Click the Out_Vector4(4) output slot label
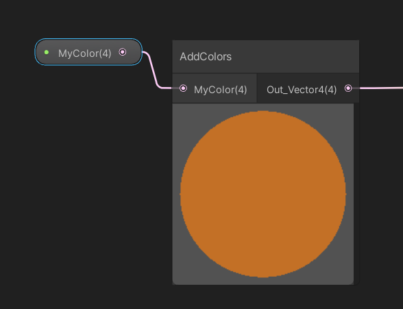 (x=302, y=90)
